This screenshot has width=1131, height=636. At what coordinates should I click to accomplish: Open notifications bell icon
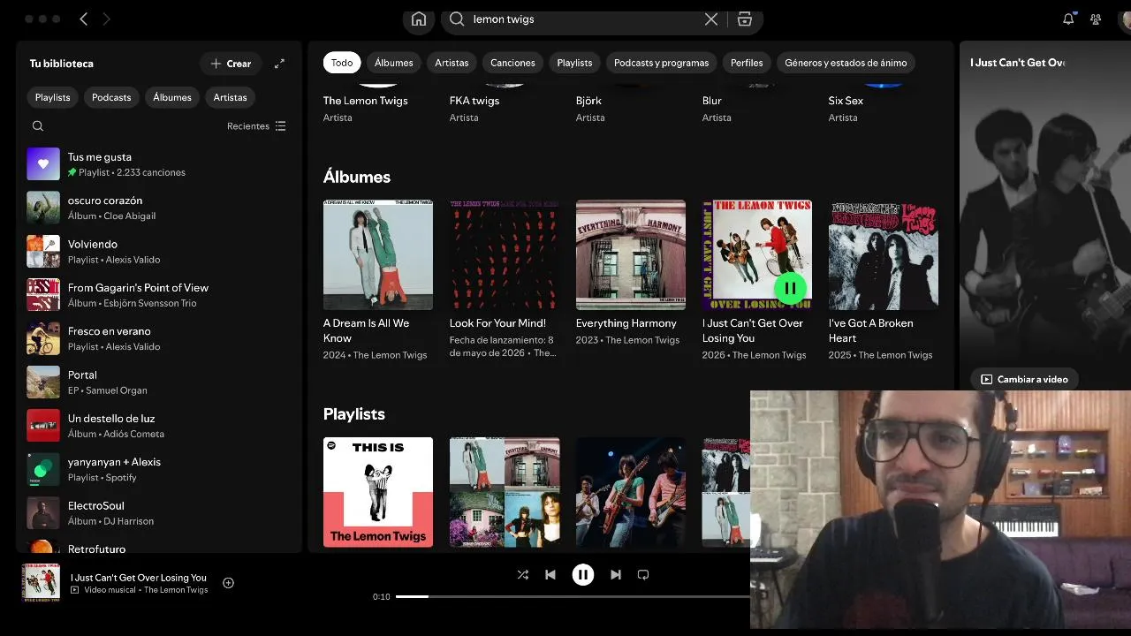[x=1068, y=19]
